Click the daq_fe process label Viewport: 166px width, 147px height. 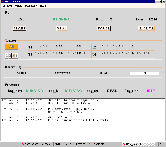pyautogui.click(x=54, y=91)
